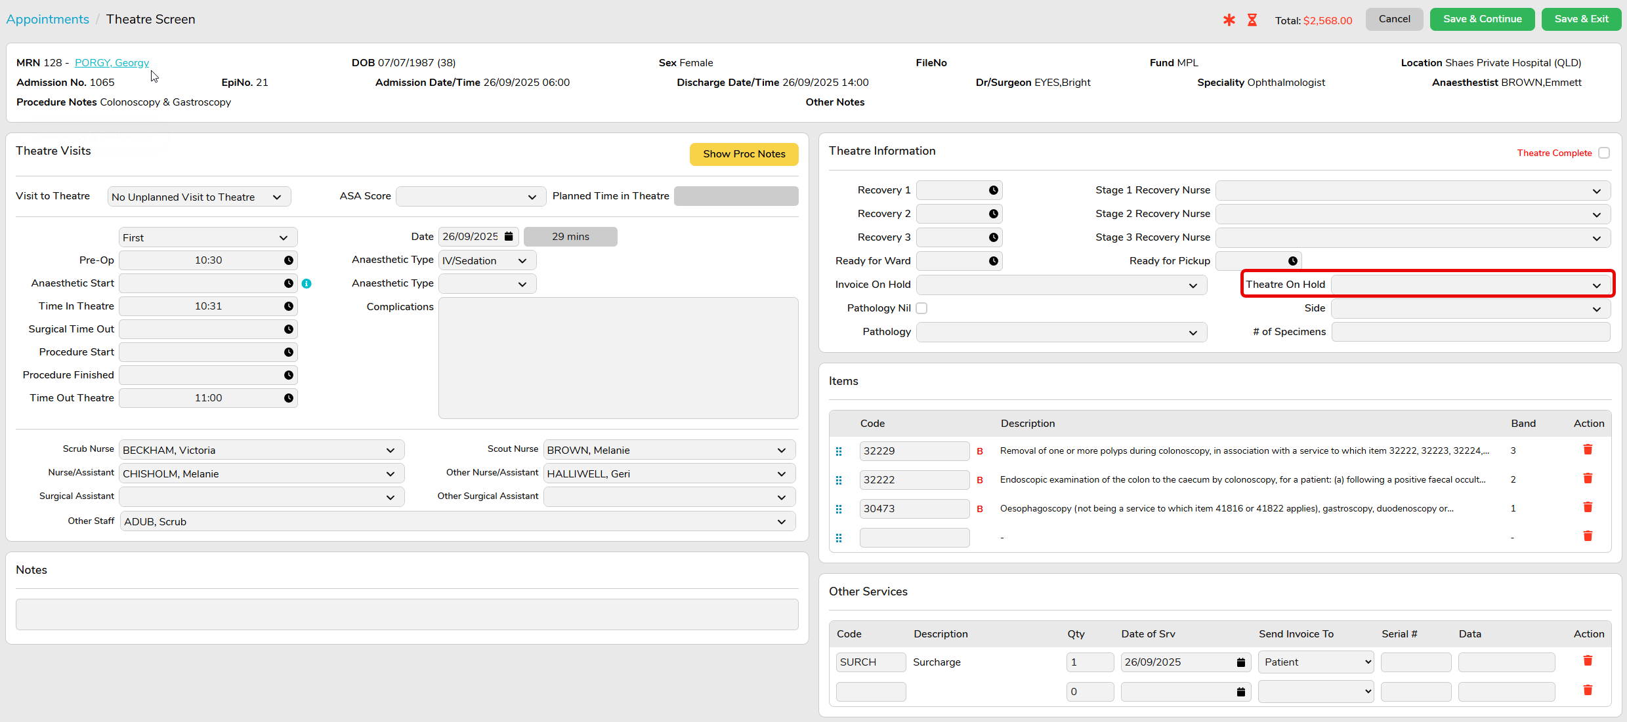This screenshot has width=1627, height=722.
Task: Click the Save & Continue button
Action: [x=1482, y=19]
